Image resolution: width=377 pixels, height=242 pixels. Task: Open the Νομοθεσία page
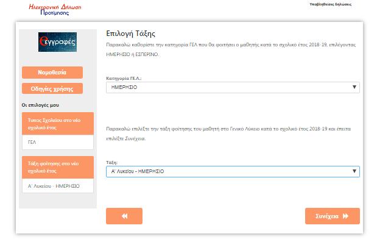[x=52, y=73]
